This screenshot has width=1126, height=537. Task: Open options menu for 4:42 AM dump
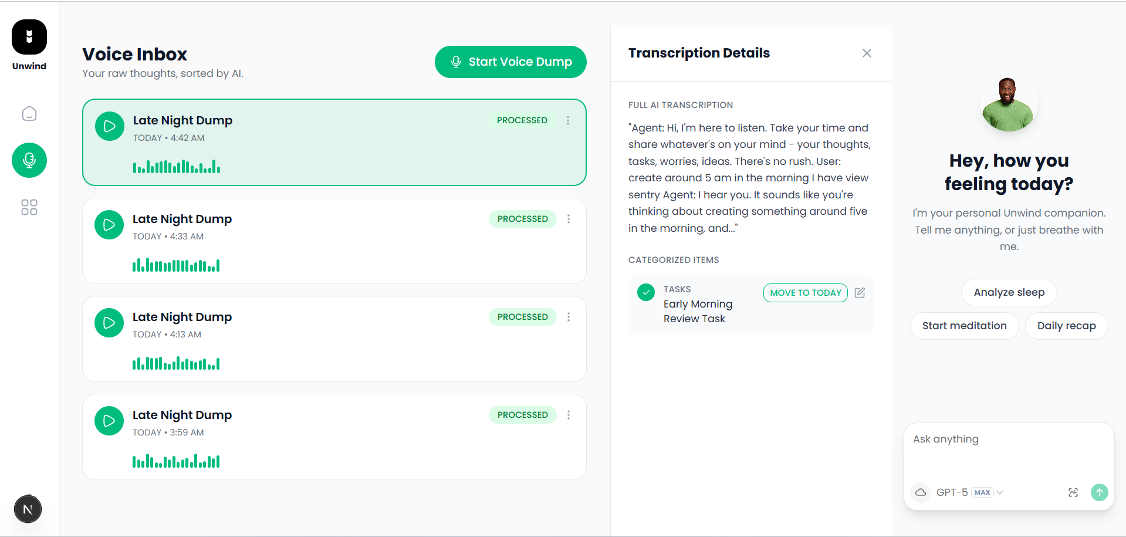click(x=567, y=120)
